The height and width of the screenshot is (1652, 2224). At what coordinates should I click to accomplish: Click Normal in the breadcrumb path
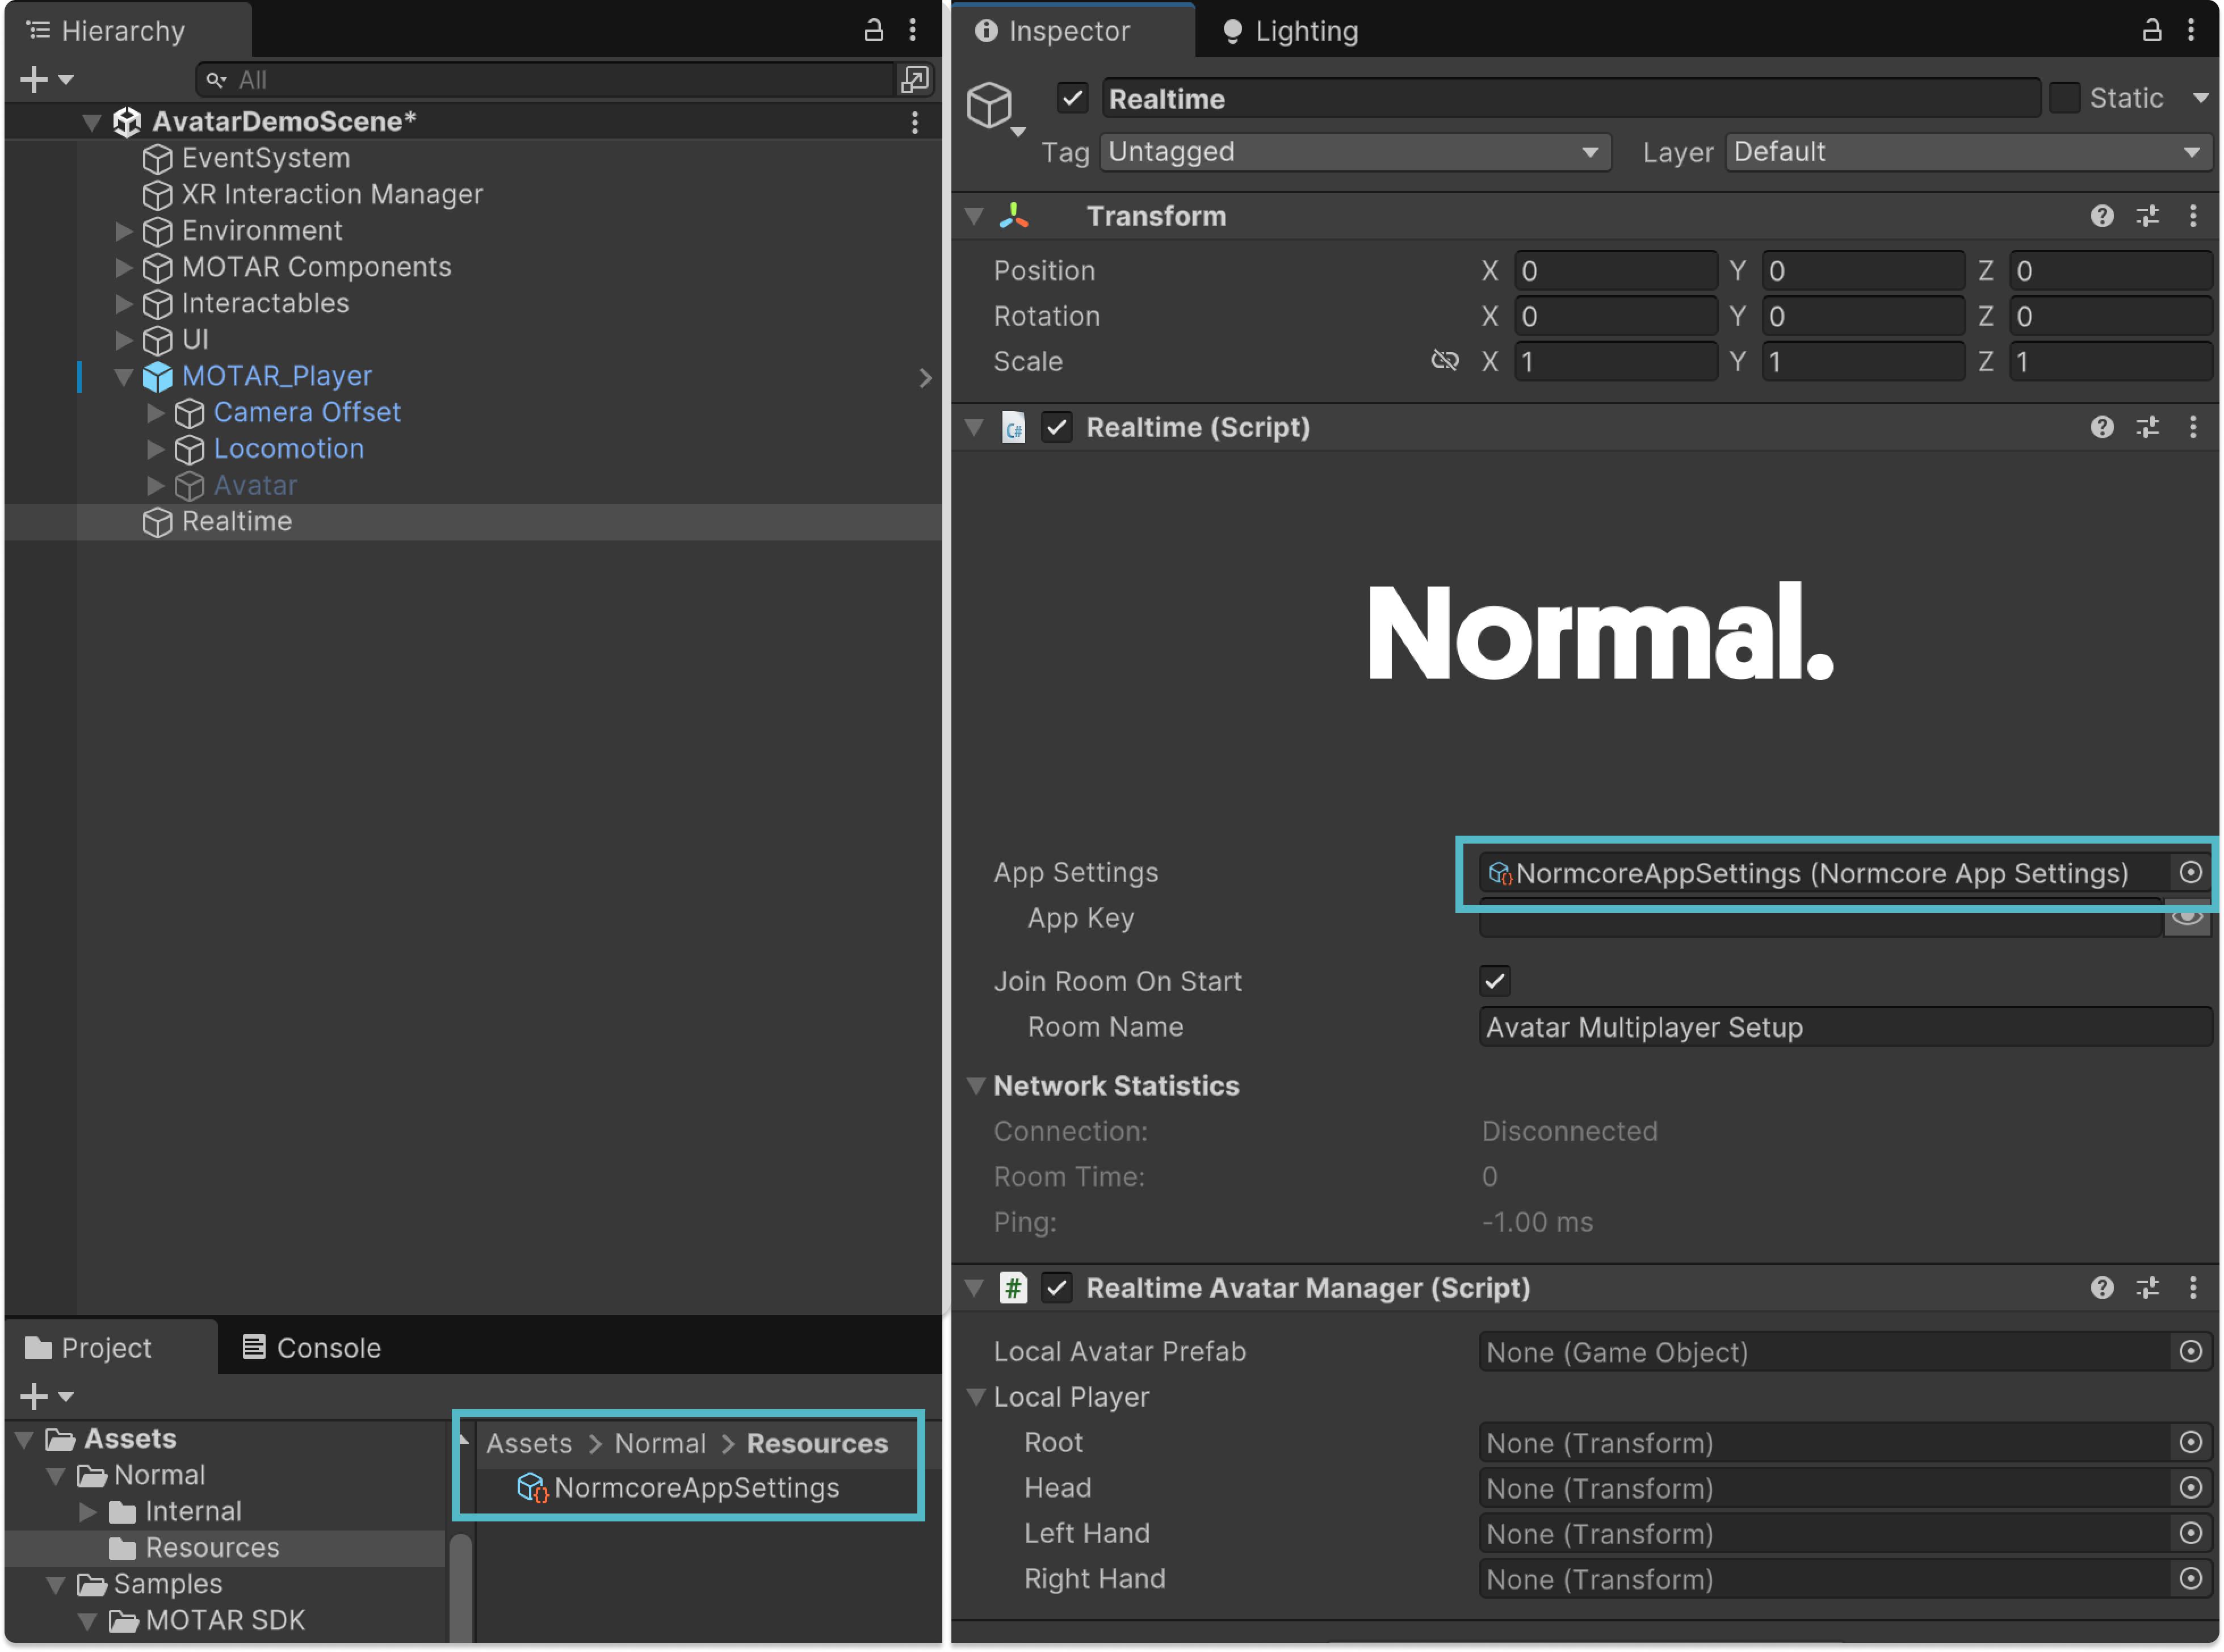[x=660, y=1444]
